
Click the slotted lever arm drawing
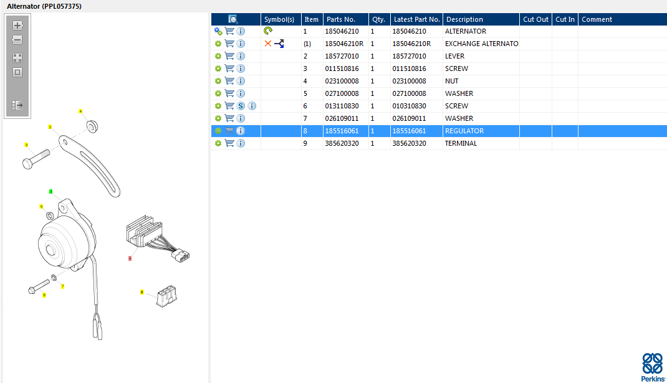(x=90, y=165)
